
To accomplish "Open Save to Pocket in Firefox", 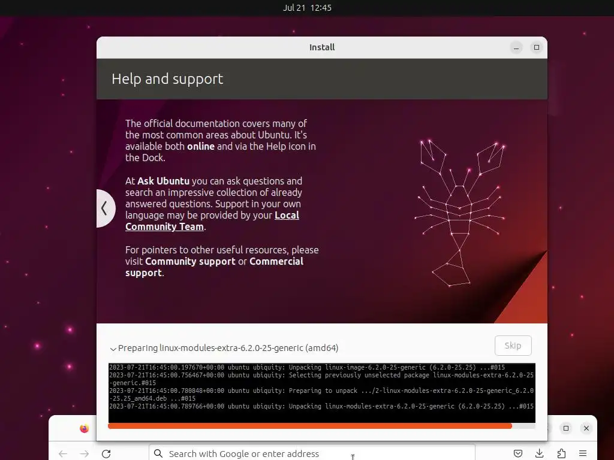I will (518, 453).
